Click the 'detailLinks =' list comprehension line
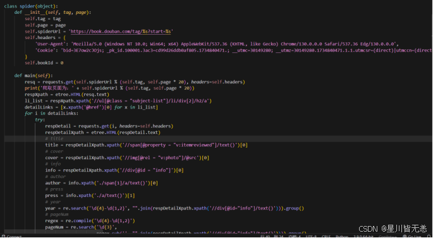The height and width of the screenshot is (238, 433). coord(92,107)
